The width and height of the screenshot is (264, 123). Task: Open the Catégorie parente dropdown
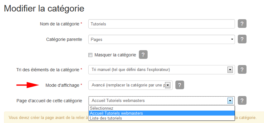[x=161, y=39]
